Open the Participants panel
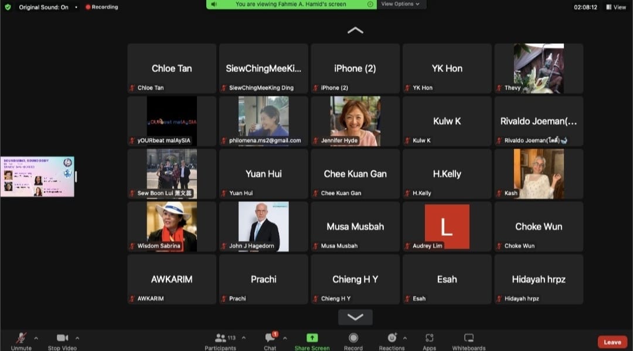 point(220,339)
